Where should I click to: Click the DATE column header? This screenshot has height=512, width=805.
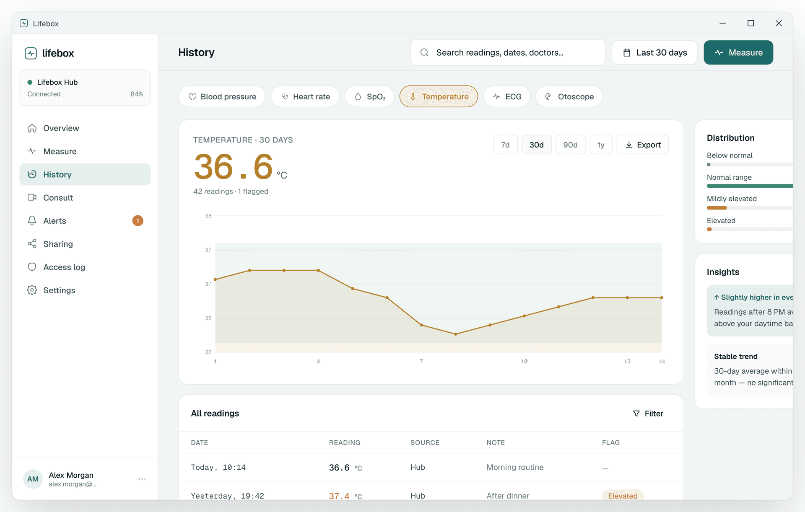click(200, 442)
